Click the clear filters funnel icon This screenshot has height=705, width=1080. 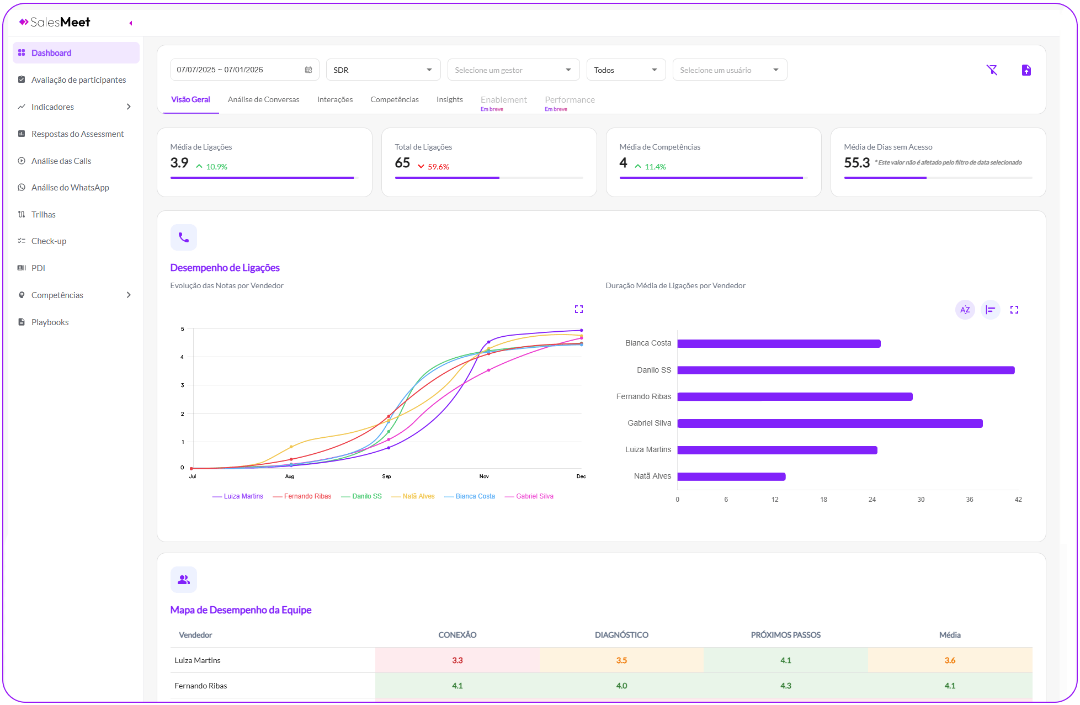tap(992, 70)
